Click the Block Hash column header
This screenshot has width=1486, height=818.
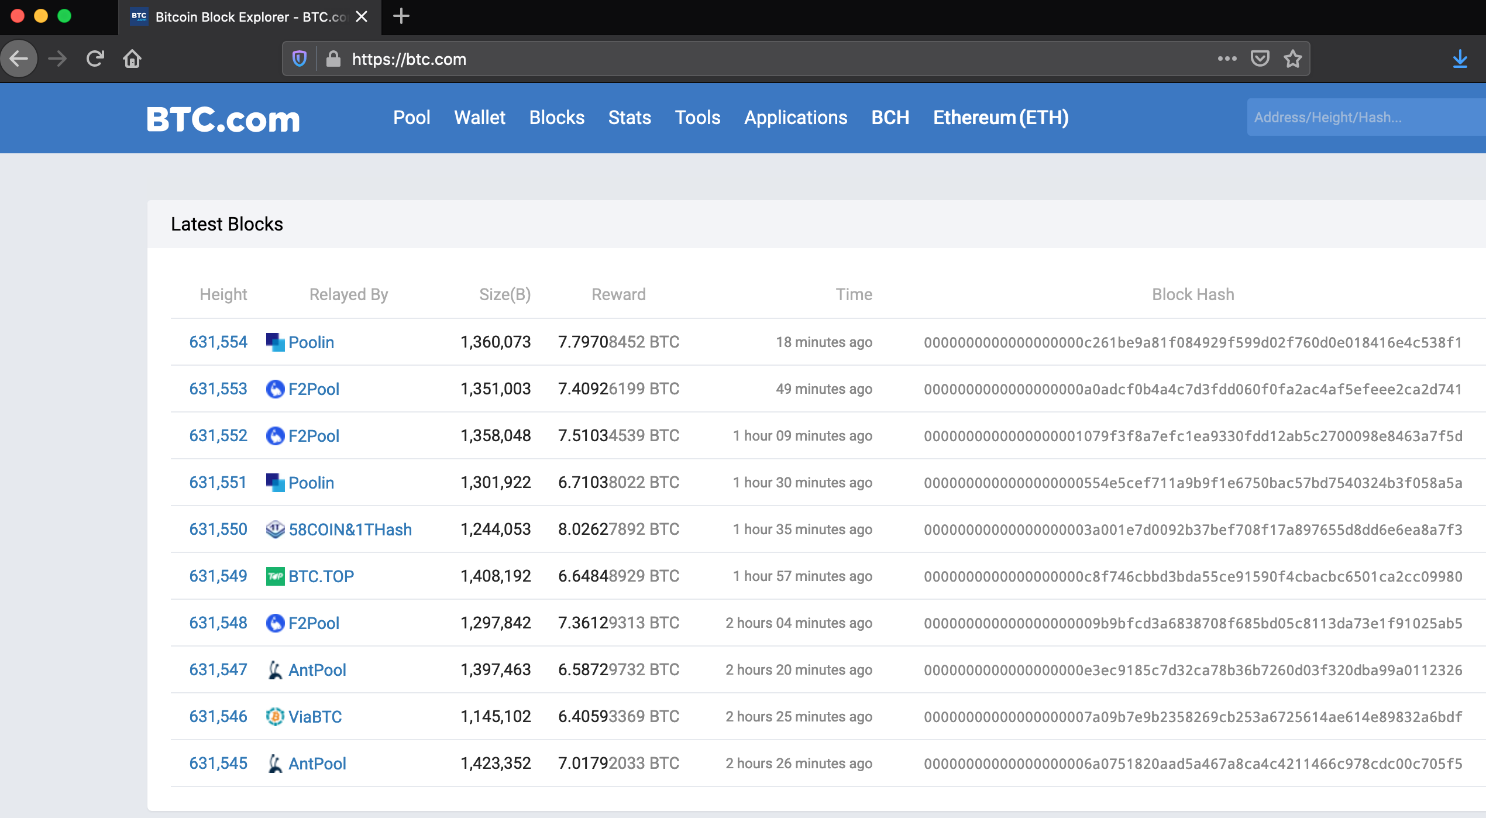click(x=1193, y=294)
